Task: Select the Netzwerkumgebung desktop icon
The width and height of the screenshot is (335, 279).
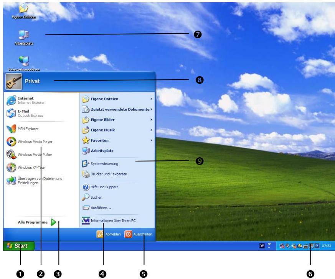Action: point(24,64)
